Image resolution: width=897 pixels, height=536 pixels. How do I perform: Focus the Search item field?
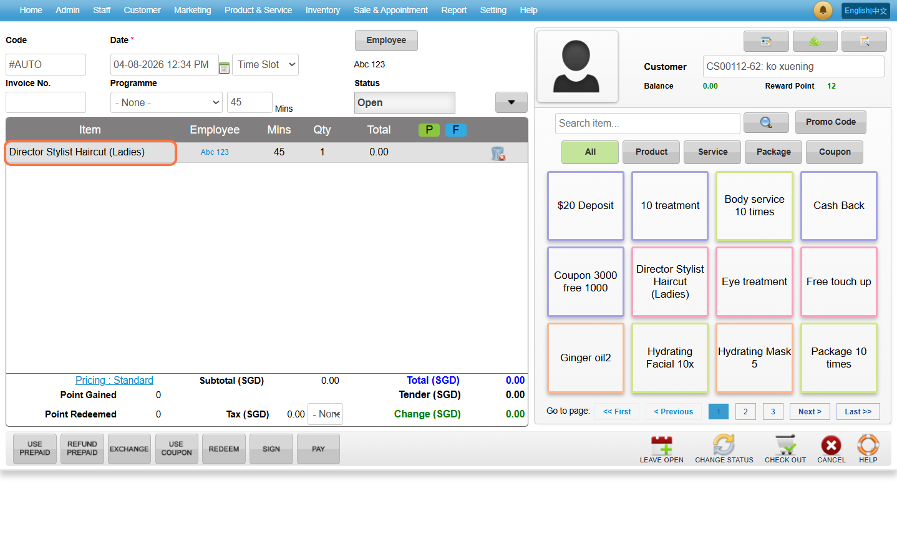(647, 124)
